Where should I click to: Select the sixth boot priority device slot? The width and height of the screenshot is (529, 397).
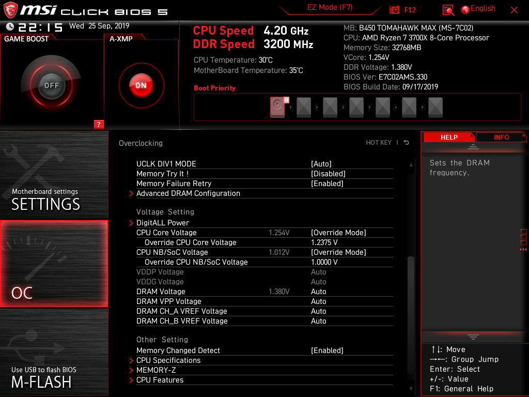tap(409, 108)
